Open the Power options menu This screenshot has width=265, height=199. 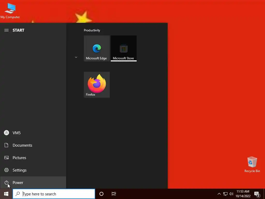(x=33, y=183)
